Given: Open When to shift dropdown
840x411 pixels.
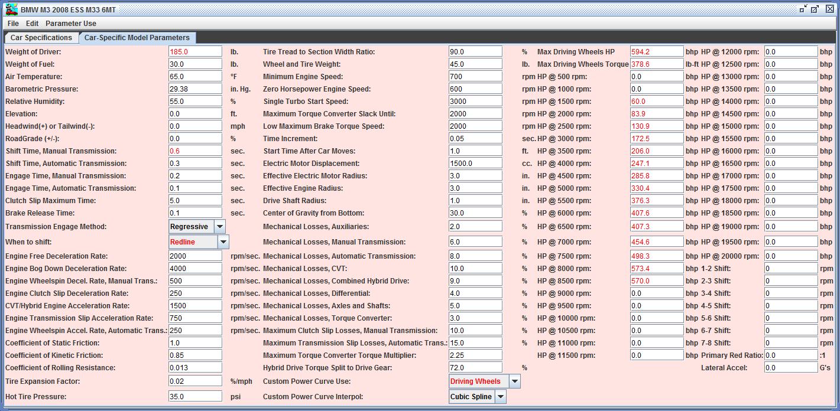Looking at the screenshot, I should [x=223, y=242].
